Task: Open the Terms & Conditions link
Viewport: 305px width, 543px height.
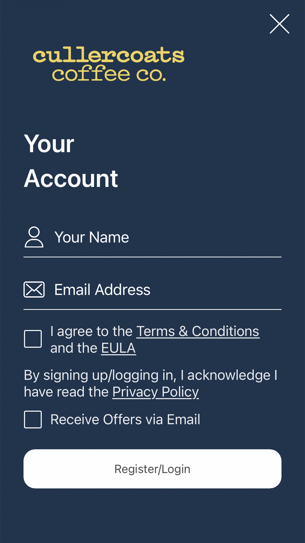Action: pyautogui.click(x=198, y=331)
